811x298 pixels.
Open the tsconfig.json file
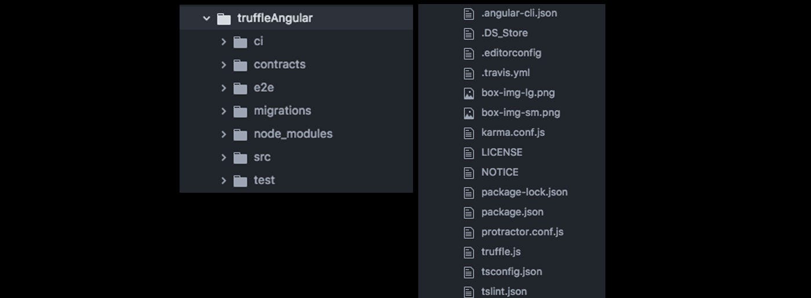[x=512, y=271]
